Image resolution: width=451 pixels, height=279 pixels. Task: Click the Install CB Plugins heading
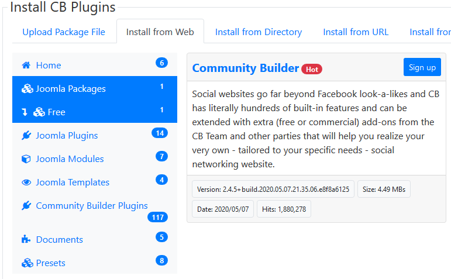(x=63, y=7)
